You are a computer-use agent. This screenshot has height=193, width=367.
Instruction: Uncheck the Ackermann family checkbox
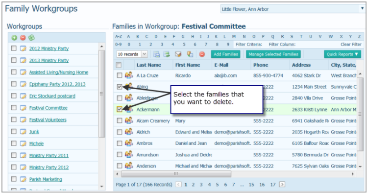(120, 109)
